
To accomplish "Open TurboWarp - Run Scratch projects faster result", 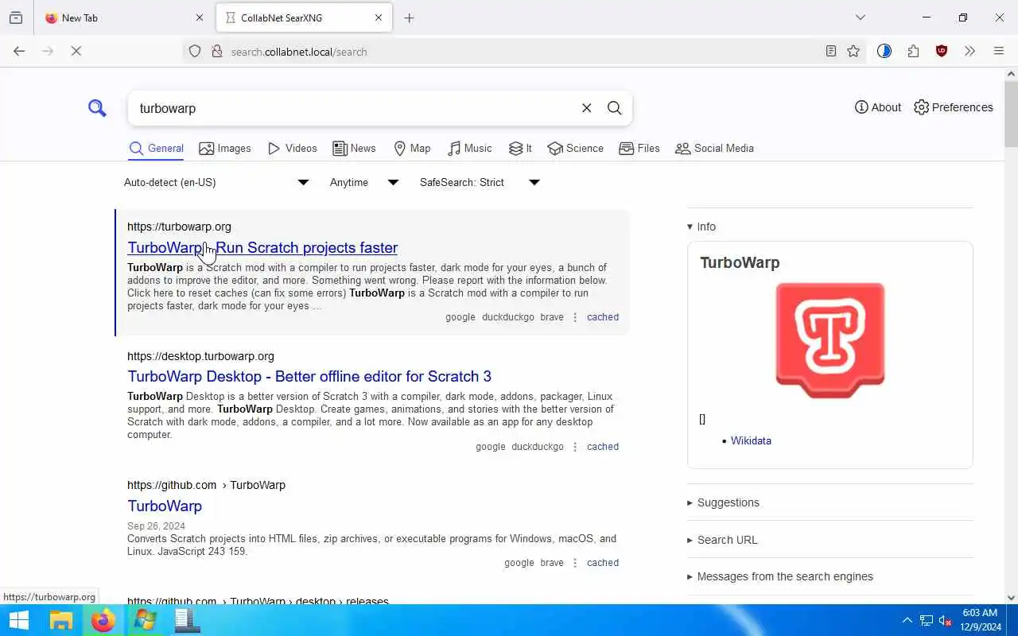I will click(x=262, y=248).
